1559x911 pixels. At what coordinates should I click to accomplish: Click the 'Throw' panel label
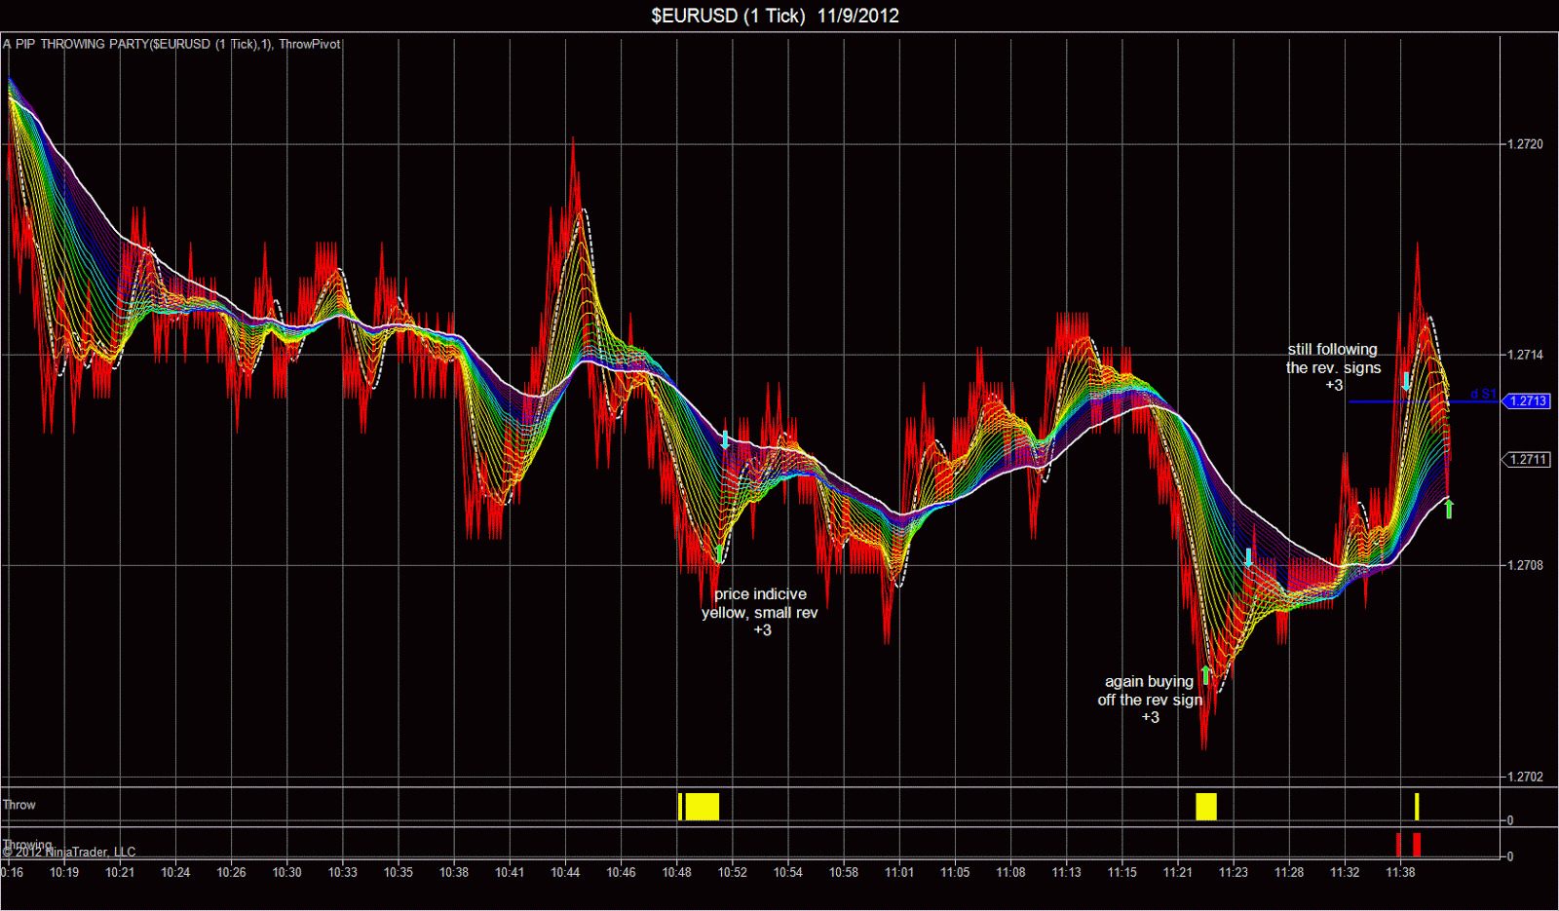point(19,805)
